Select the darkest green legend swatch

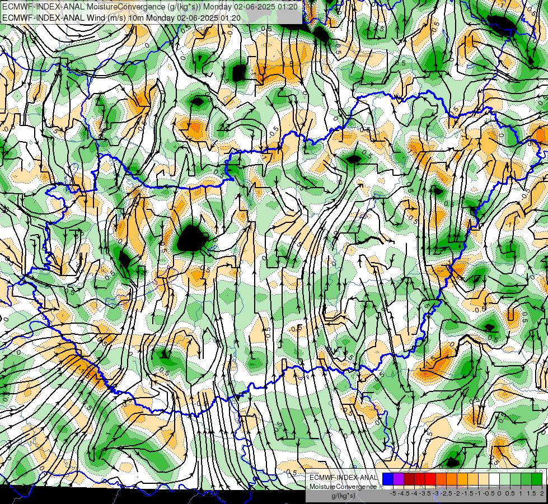pyautogui.click(x=537, y=479)
